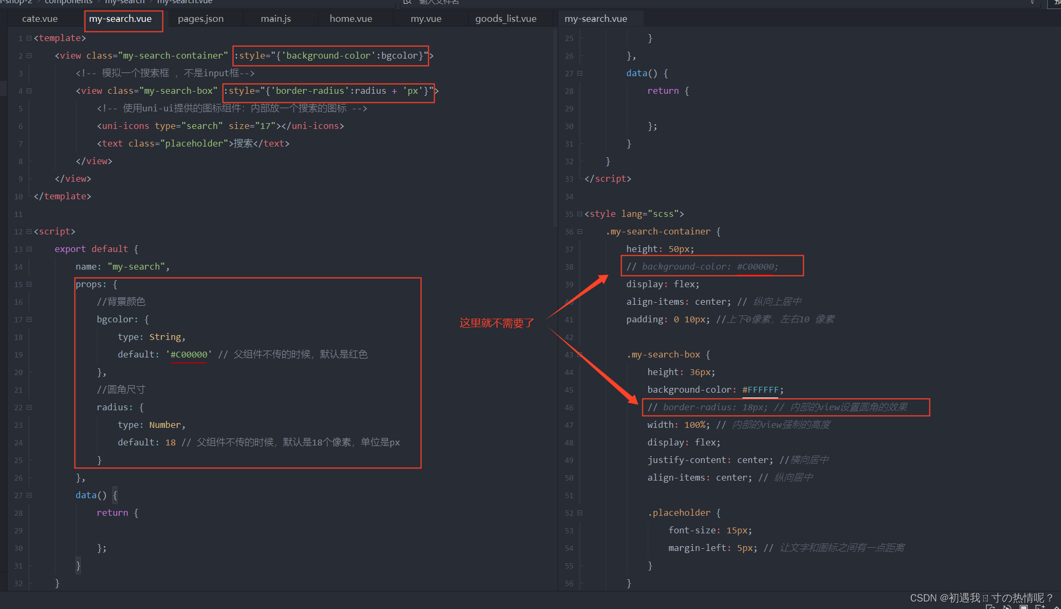Switch to the my.vue tab

[426, 19]
